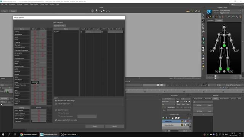
Task: Select the head effector on character figure
Action: 224,27
